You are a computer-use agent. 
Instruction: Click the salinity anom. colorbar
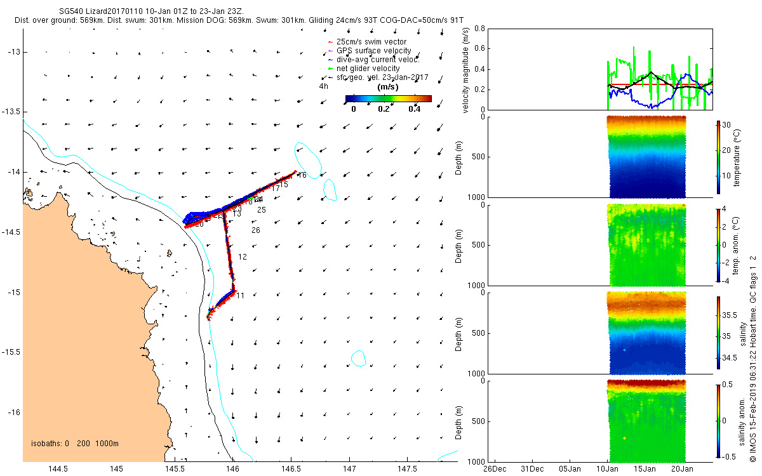pos(719,421)
